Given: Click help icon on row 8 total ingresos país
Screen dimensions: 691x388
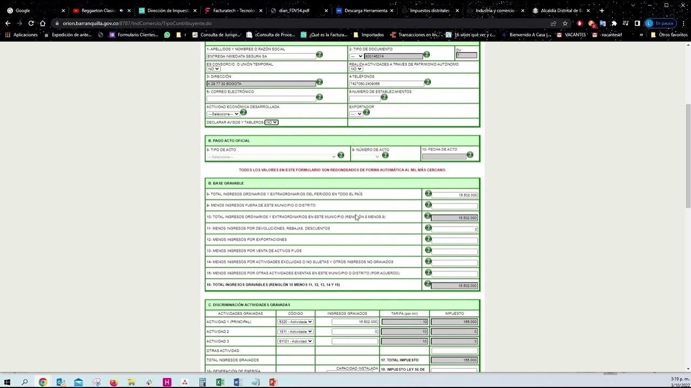Looking at the screenshot, I should point(428,193).
